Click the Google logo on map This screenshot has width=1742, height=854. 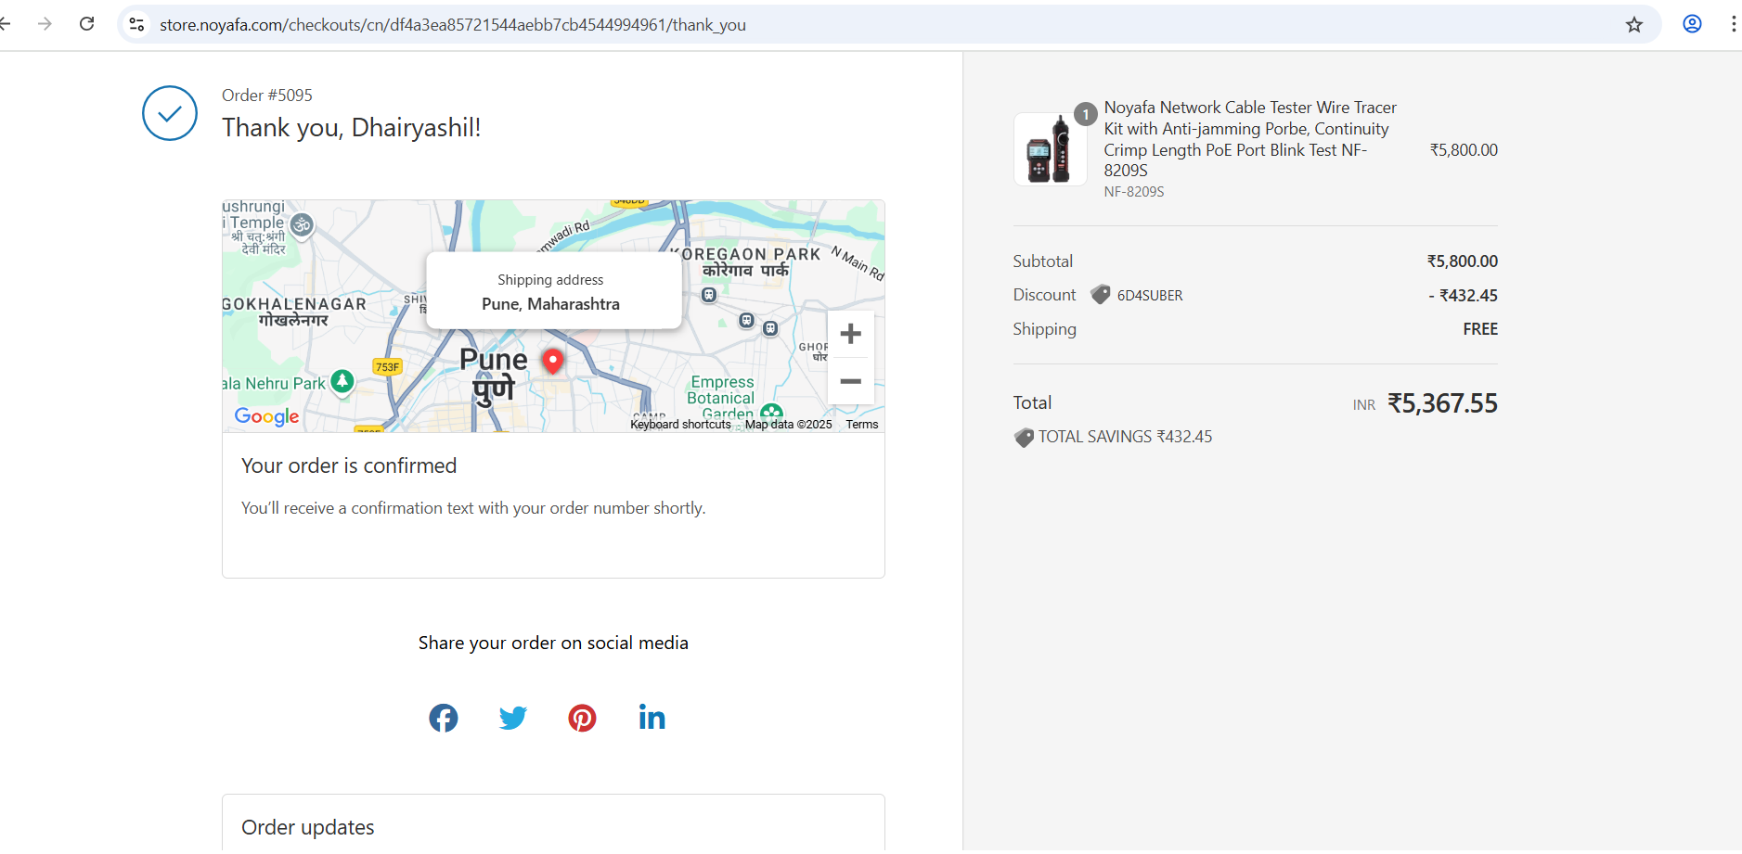point(266,416)
